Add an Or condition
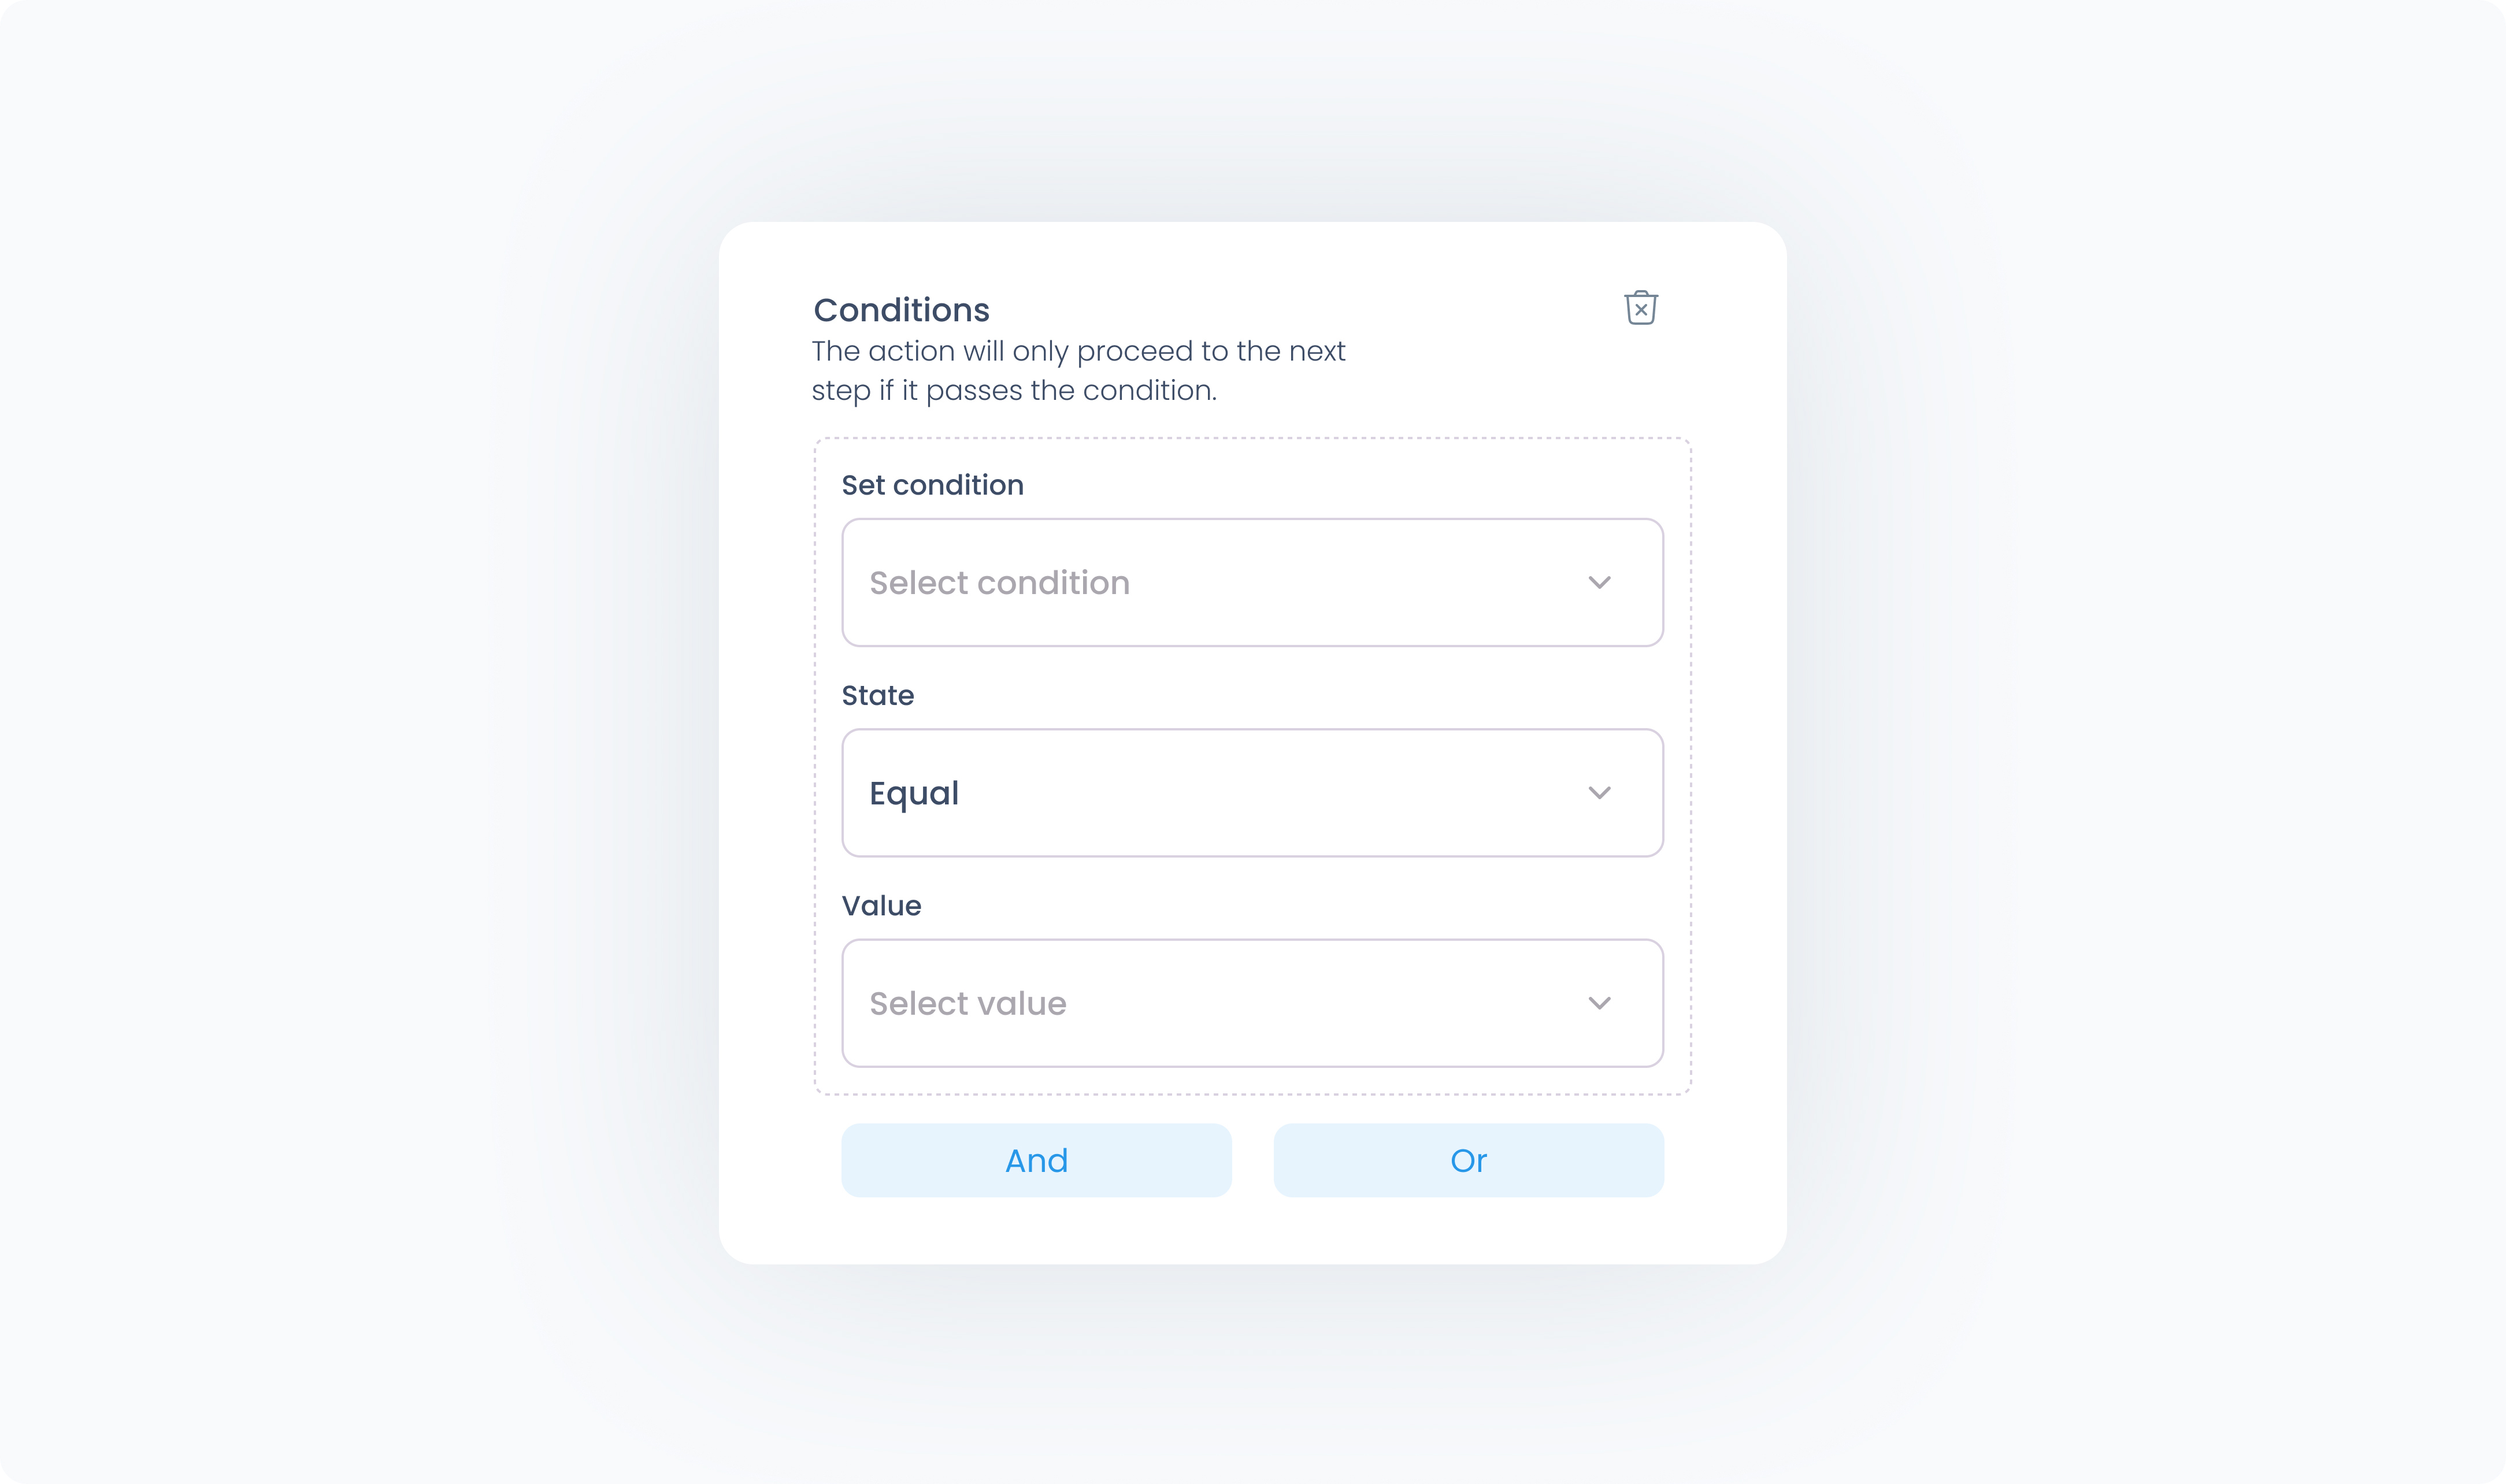The image size is (2506, 1484). point(1468,1160)
